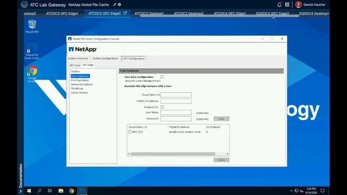
Task: Open Cache Cleaner in the section list
Action: coord(80,93)
